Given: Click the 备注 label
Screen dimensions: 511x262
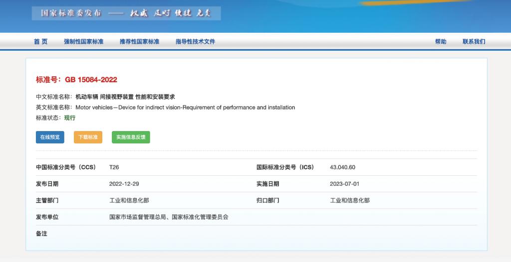Looking at the screenshot, I should (x=41, y=234).
